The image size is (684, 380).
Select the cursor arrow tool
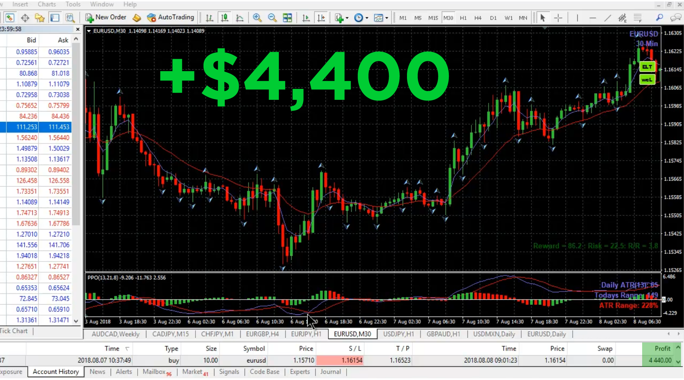click(542, 17)
